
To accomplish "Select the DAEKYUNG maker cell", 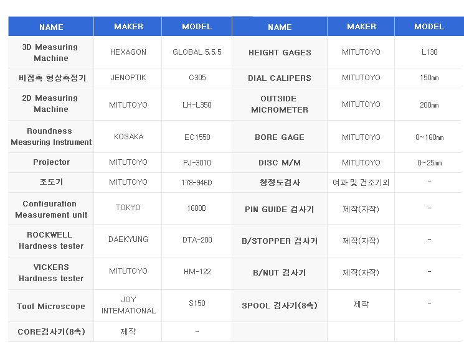I will 128,239.
